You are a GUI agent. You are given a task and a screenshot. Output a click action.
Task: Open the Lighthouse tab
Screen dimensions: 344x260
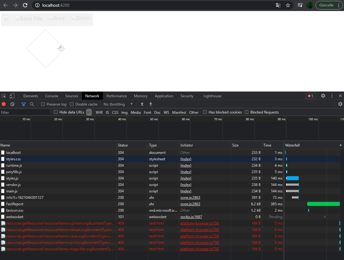pyautogui.click(x=212, y=96)
